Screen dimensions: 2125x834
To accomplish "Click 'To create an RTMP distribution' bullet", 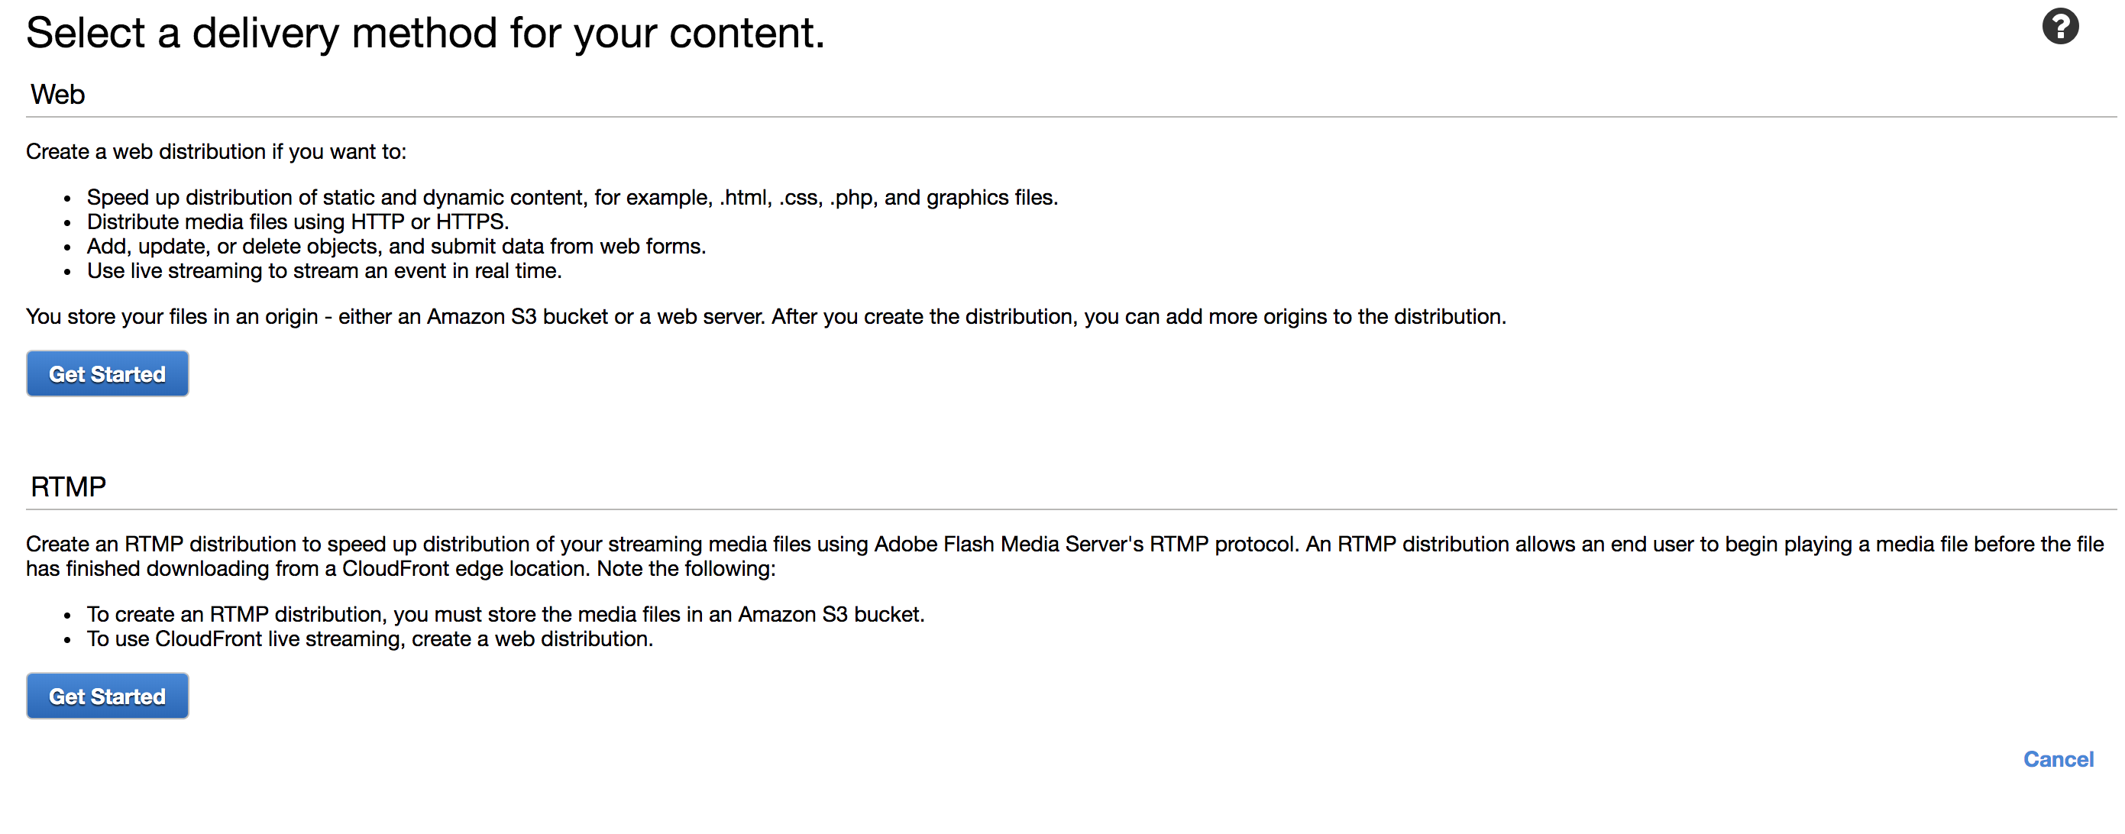I will pos(506,615).
